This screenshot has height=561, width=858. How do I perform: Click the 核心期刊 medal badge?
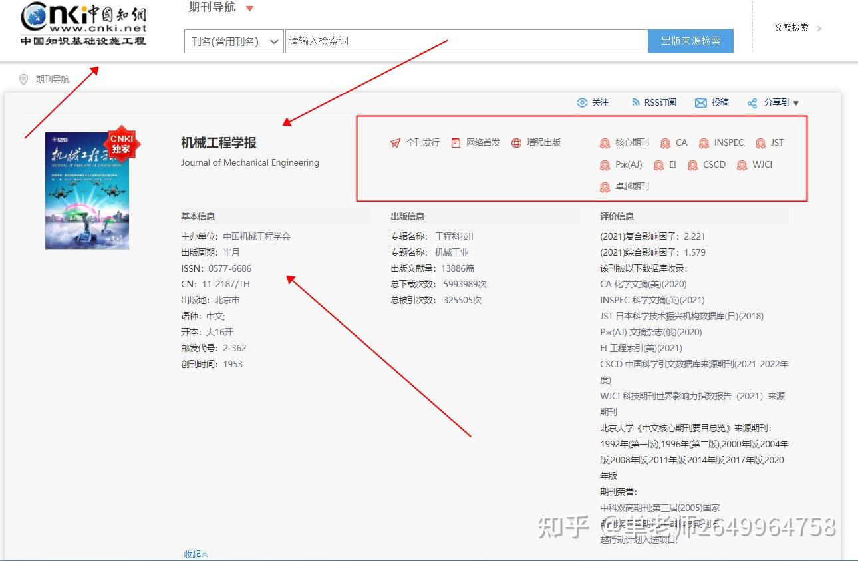point(605,144)
